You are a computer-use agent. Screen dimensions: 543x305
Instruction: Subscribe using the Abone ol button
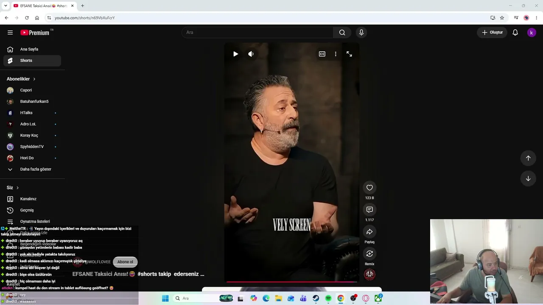click(125, 262)
